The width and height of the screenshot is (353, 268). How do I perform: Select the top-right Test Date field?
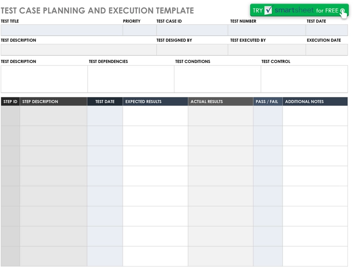coord(327,30)
